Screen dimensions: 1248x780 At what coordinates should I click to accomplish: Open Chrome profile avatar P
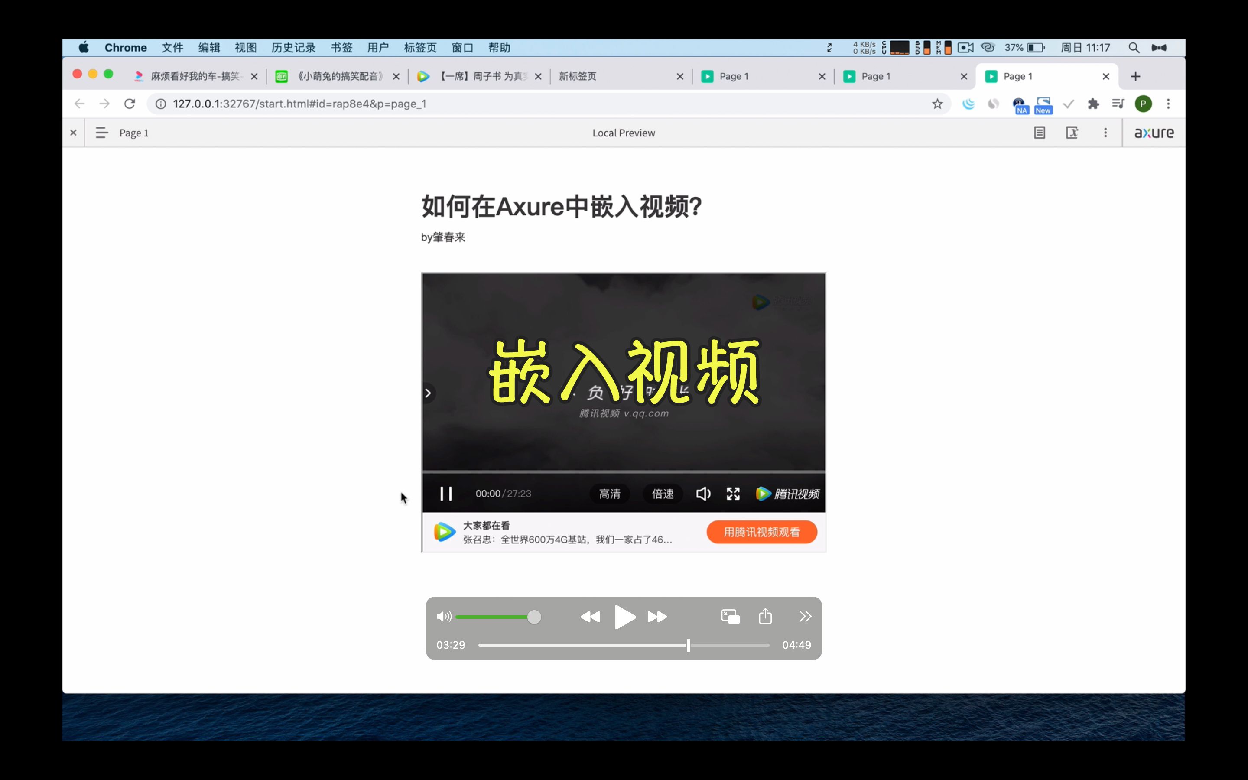(1143, 104)
